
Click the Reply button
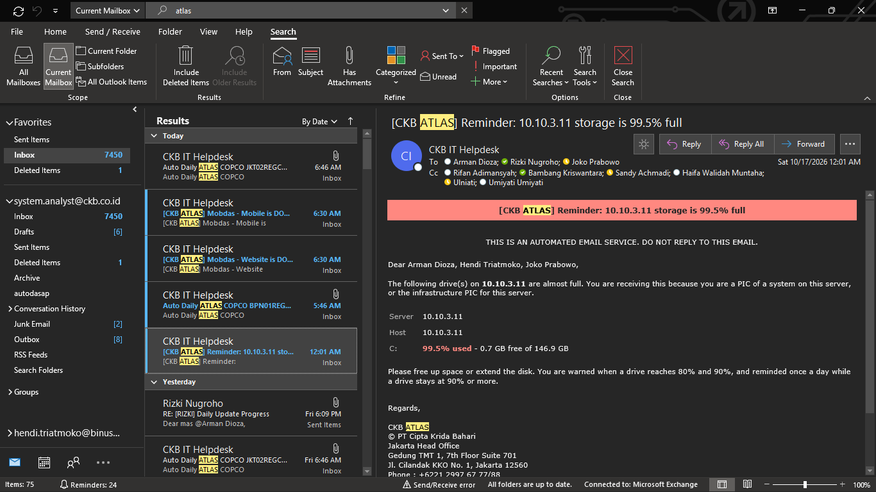point(686,144)
